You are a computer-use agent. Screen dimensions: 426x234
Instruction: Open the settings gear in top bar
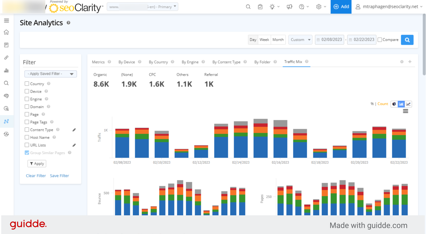(x=319, y=7)
